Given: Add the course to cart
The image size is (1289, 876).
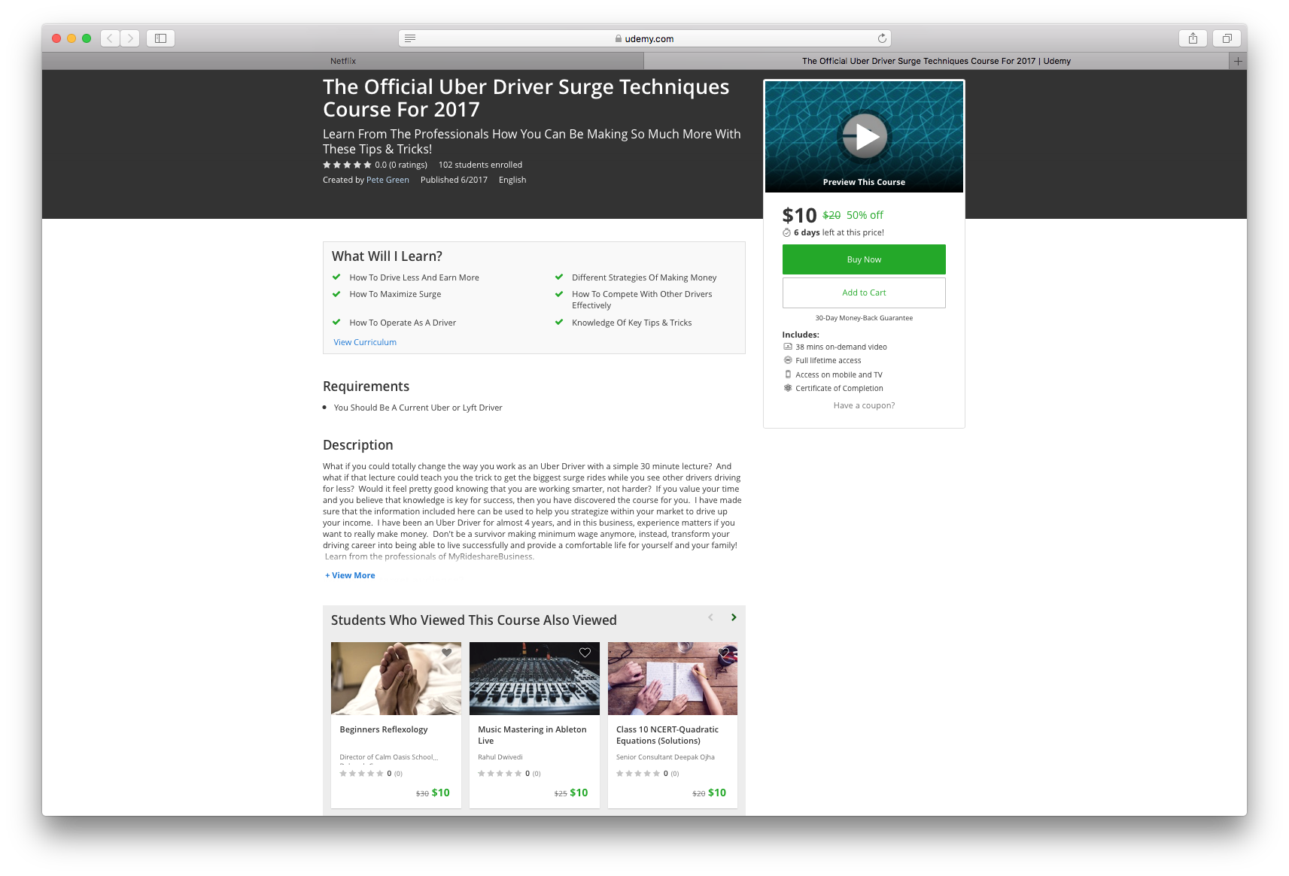Looking at the screenshot, I should (864, 293).
